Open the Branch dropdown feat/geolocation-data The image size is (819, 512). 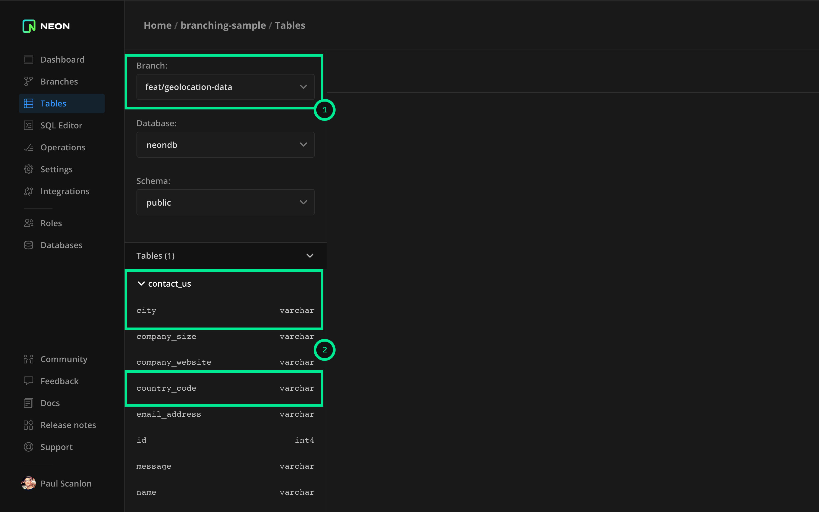pos(225,87)
